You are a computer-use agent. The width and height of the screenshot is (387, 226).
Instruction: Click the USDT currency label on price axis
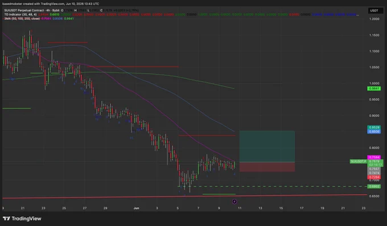374,10
